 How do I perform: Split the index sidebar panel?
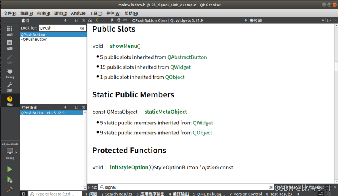(77, 20)
